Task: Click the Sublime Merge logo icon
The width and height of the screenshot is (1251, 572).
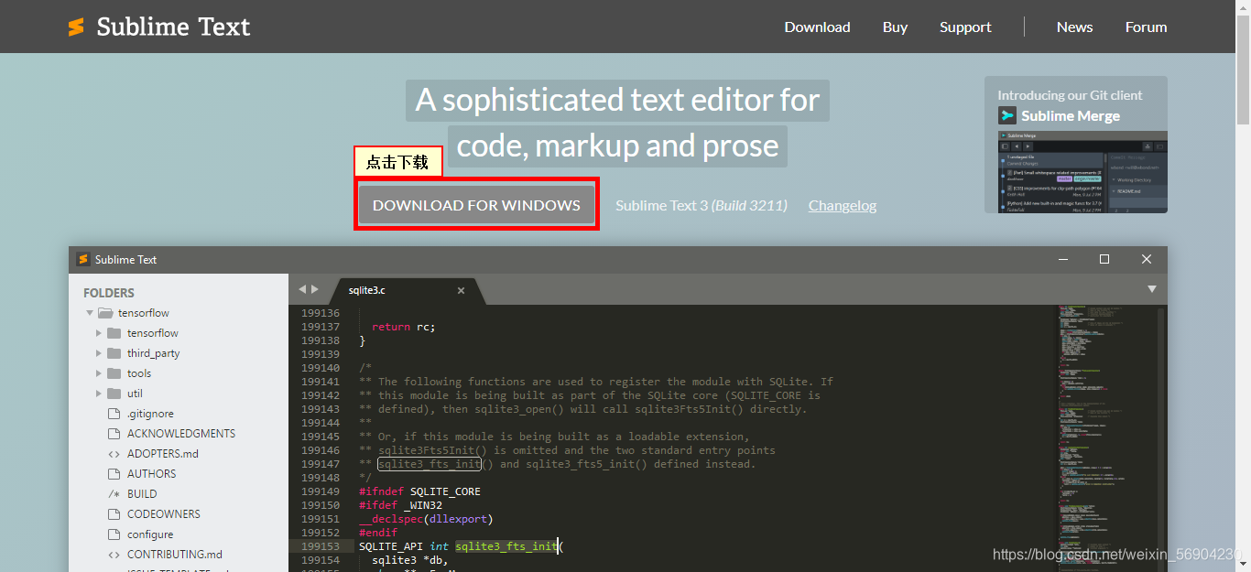Action: [1007, 115]
